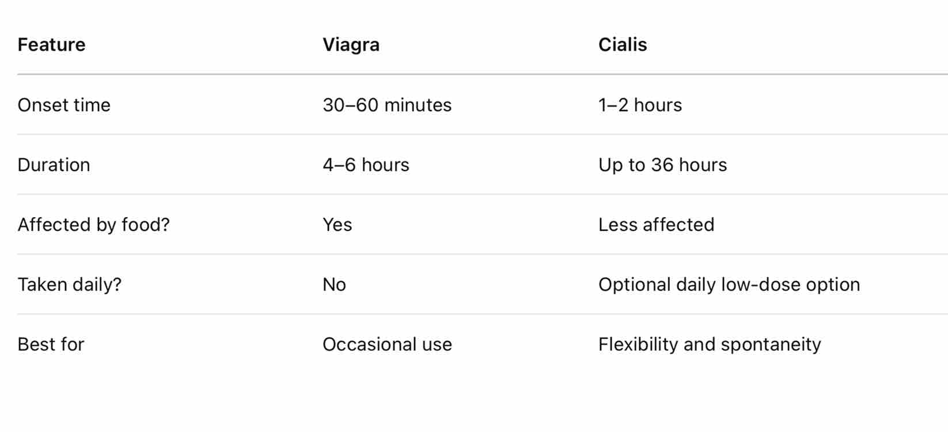Click the Affected by food? row label
The image size is (948, 432).
pos(93,225)
